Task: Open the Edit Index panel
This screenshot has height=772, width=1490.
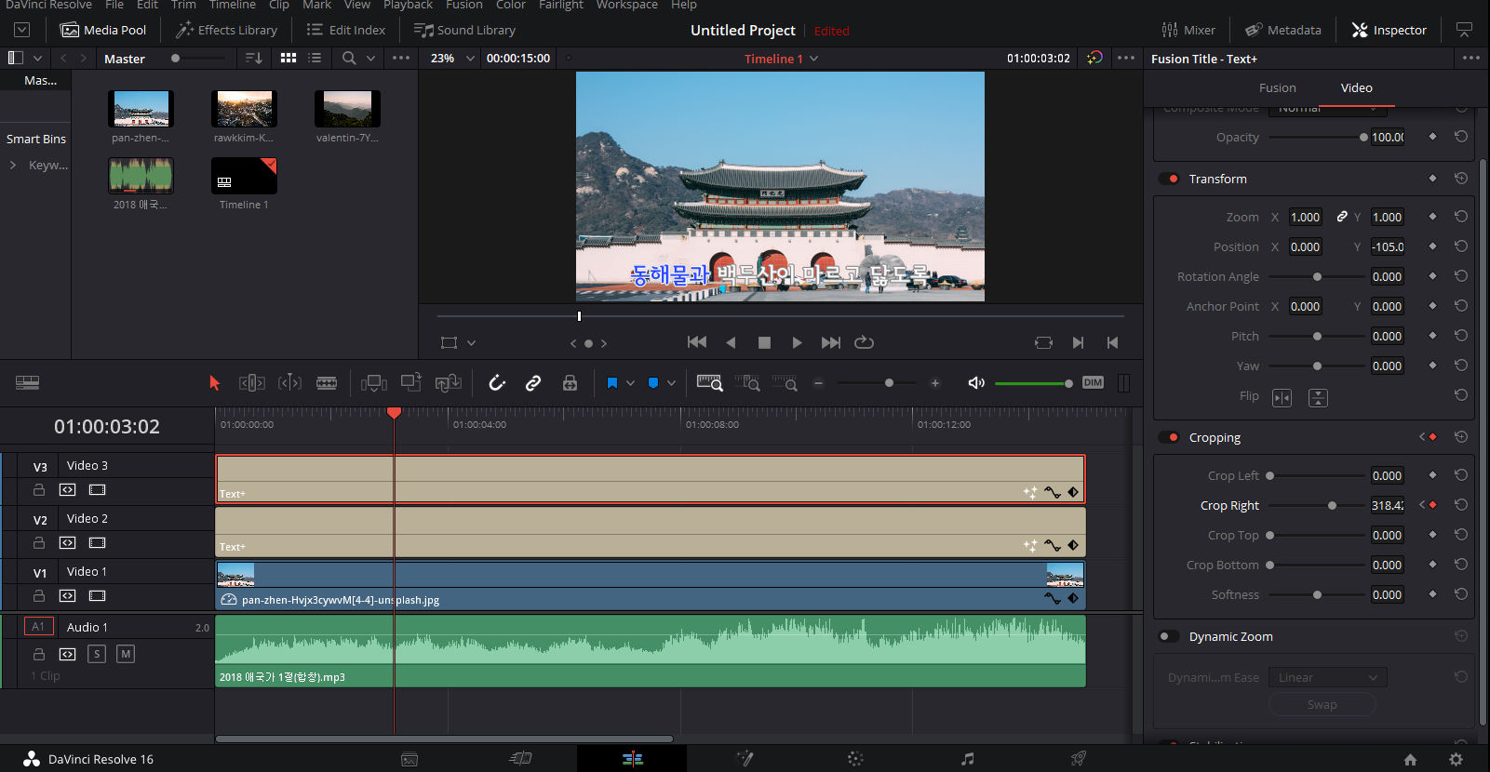Action: click(x=345, y=30)
